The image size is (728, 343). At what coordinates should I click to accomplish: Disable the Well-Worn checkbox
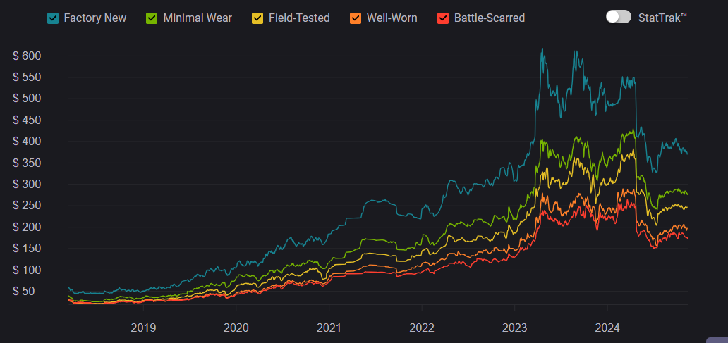pos(356,18)
